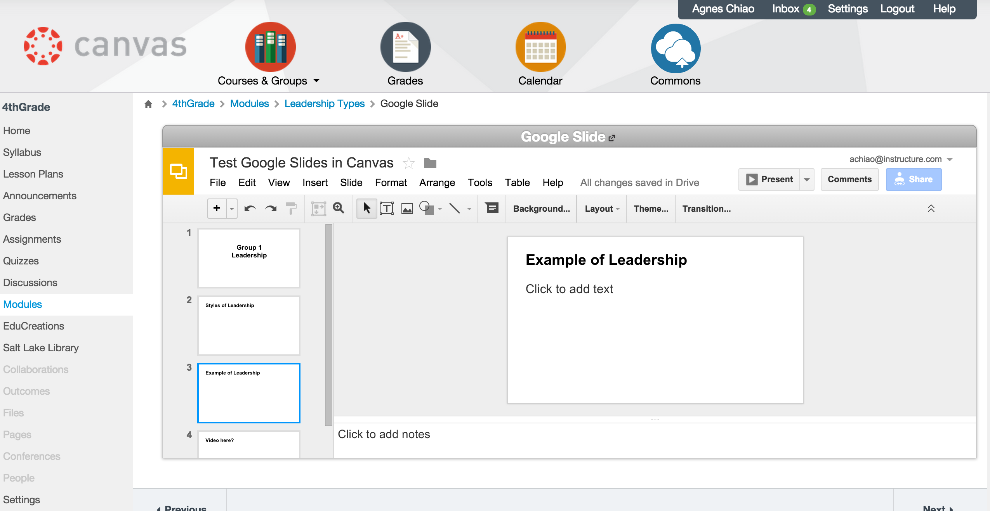Undo the last action in Slides
This screenshot has height=511, width=990.
250,209
